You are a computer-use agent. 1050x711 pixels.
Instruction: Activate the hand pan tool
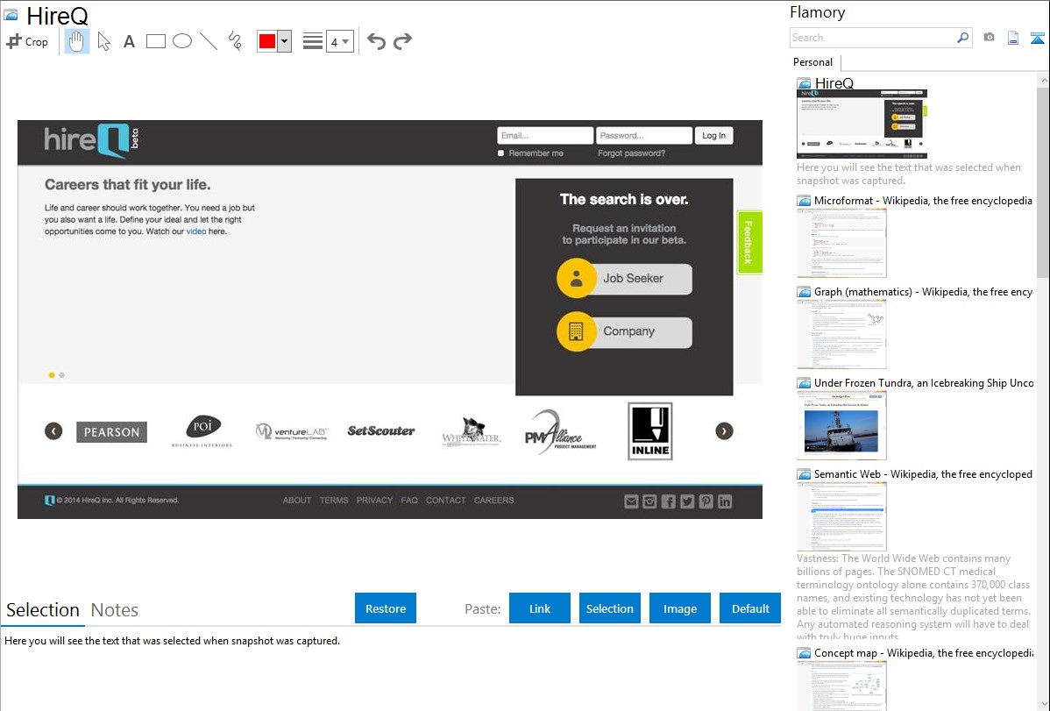(x=77, y=41)
